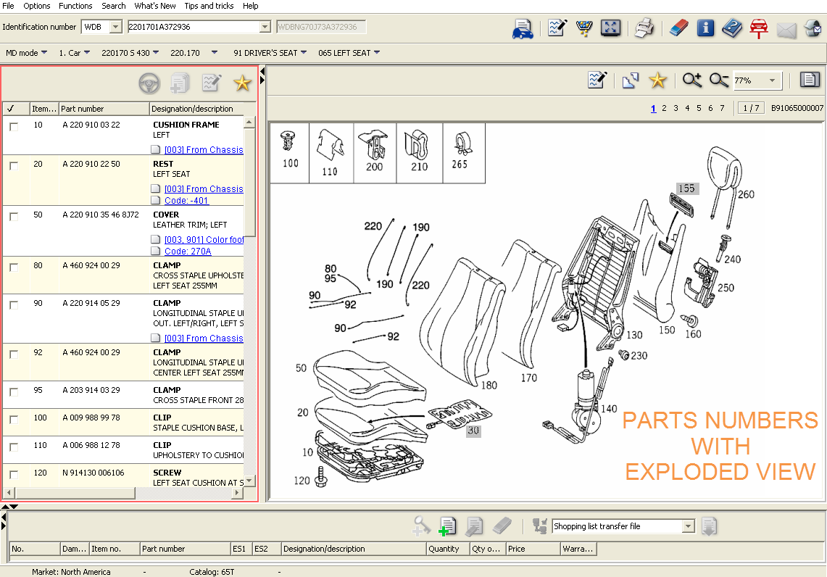This screenshot has width=827, height=577.
Task: Click the Tips and tricks menu
Action: 209,6
